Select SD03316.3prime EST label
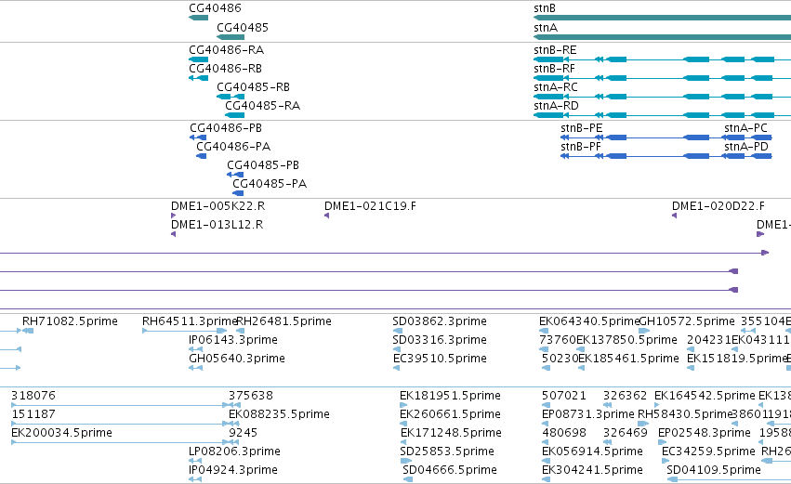This screenshot has height=484, width=791. (440, 340)
